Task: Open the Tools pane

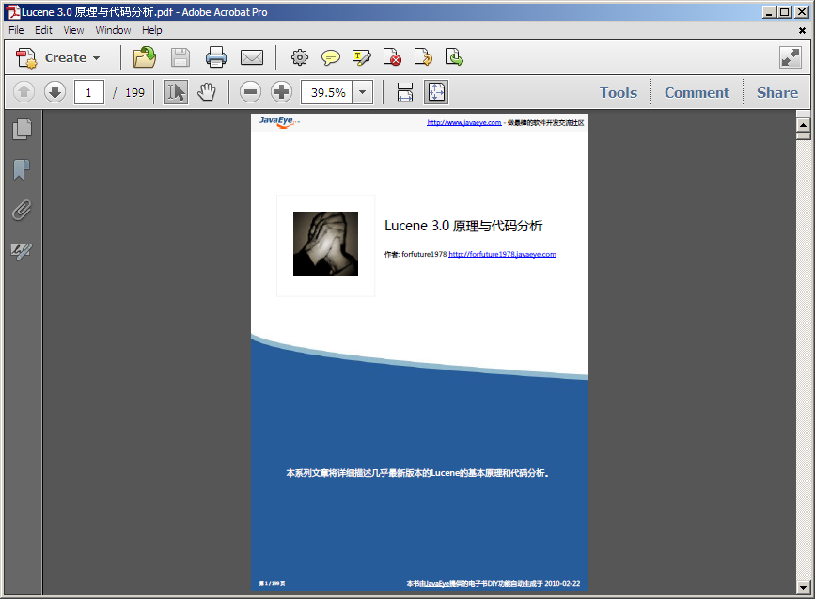Action: (618, 92)
